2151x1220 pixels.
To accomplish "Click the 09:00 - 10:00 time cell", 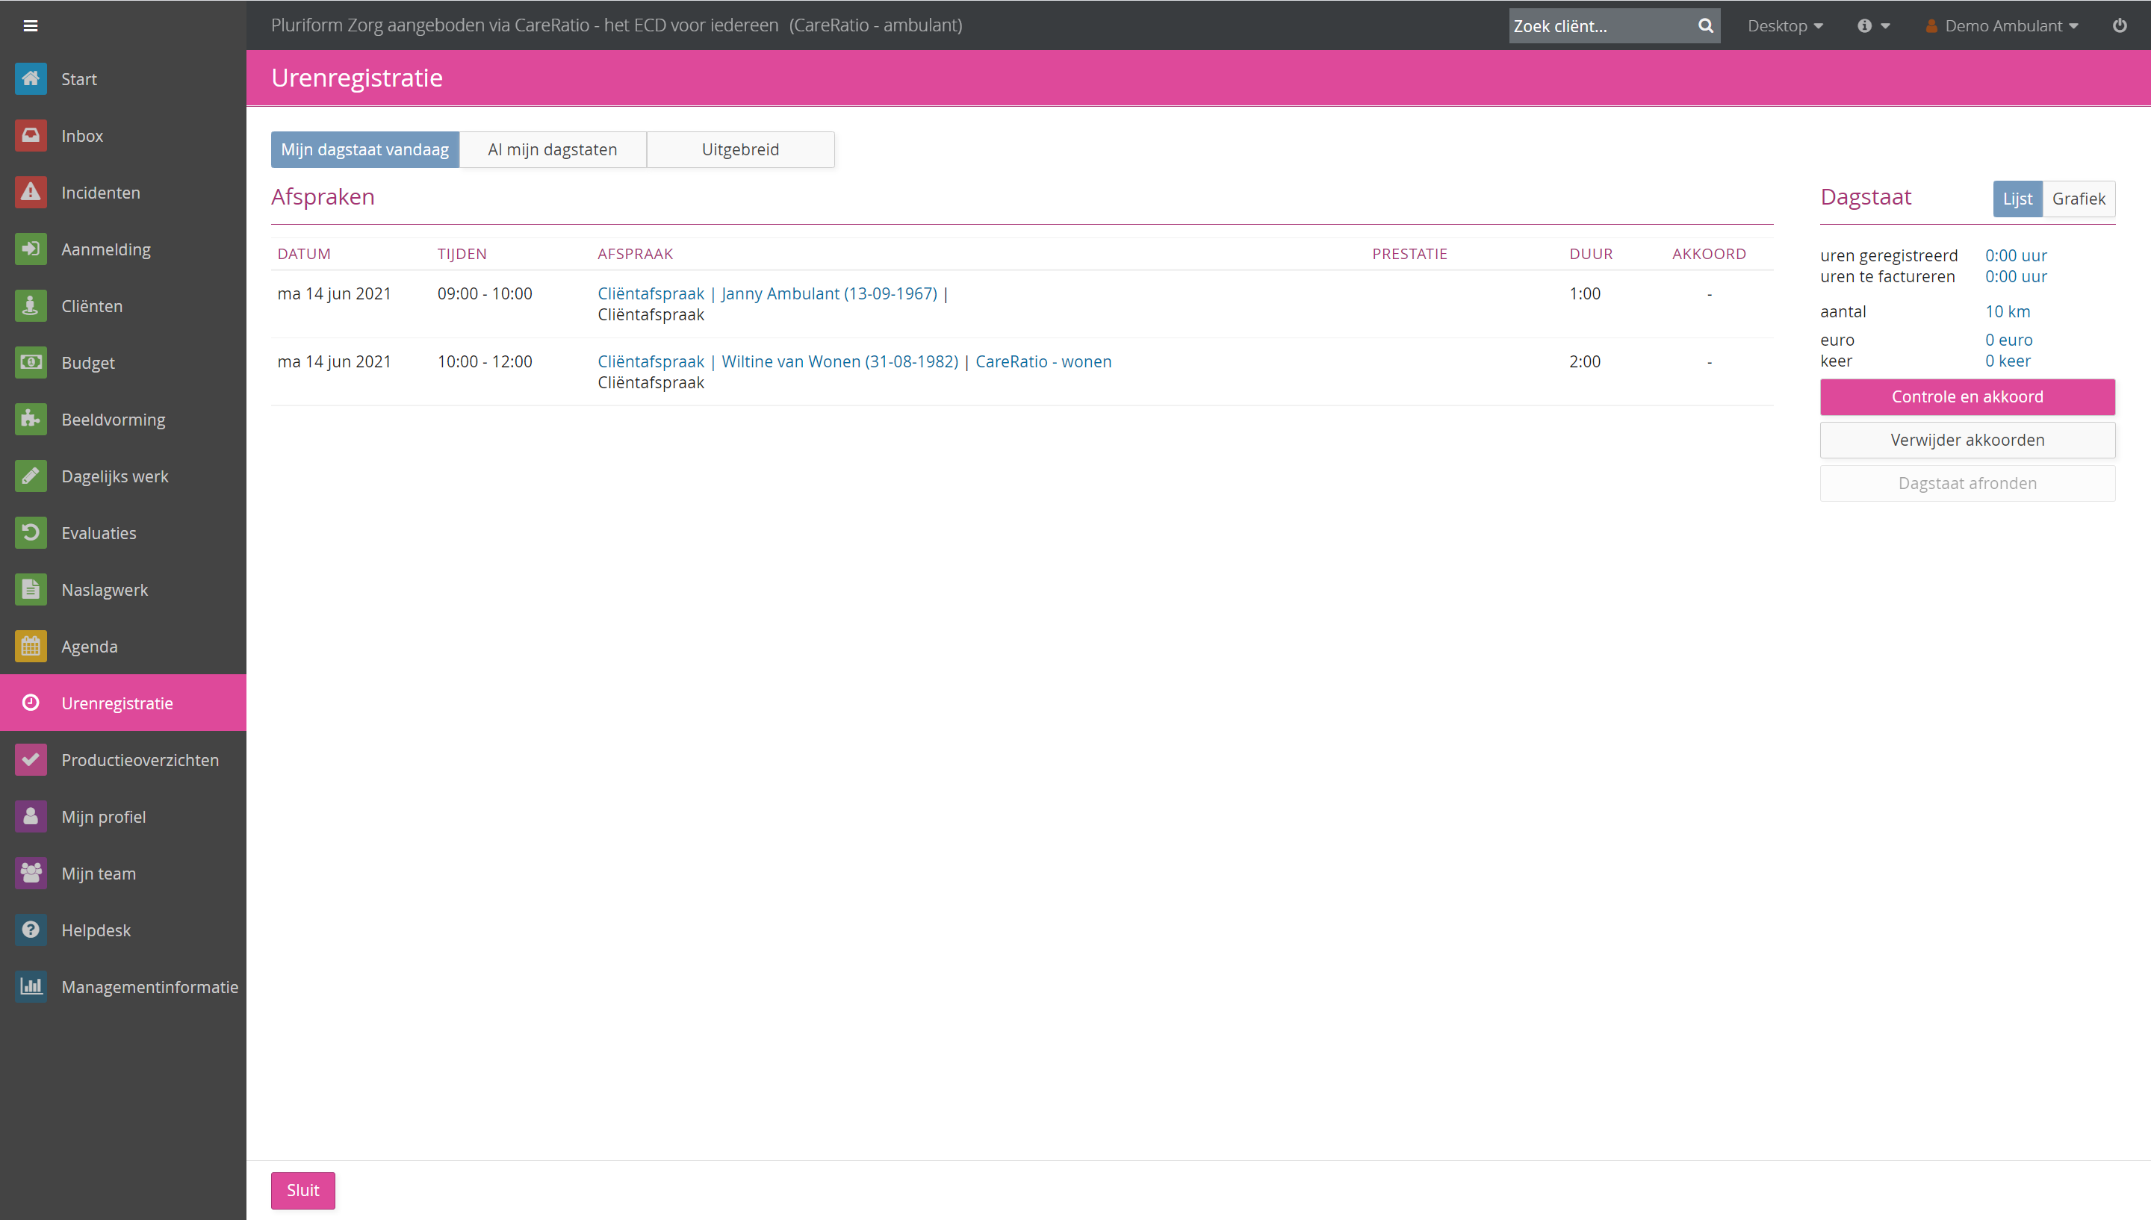I will [484, 294].
